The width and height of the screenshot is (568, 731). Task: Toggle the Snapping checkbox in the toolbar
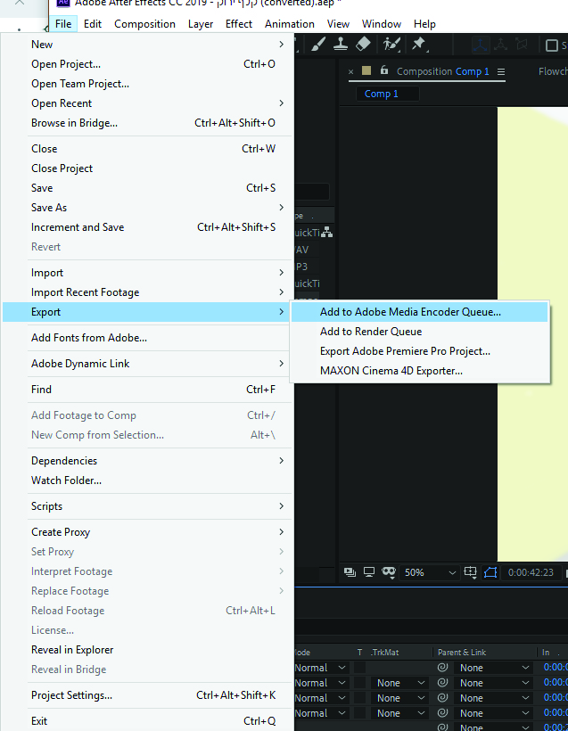[552, 45]
